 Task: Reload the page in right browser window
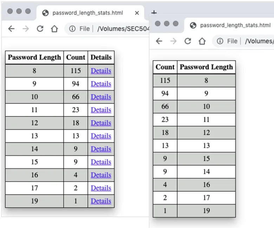(x=188, y=41)
